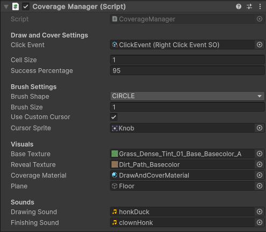Open object picker for Drawing Sound field

point(260,212)
